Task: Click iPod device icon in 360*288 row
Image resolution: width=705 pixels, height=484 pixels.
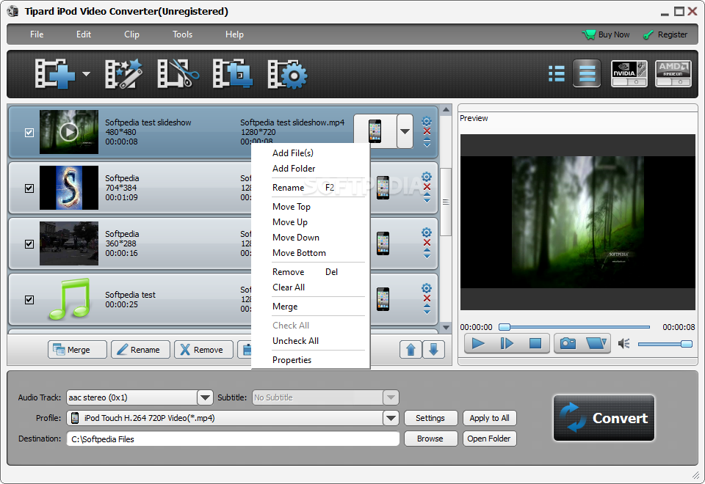Action: 383,243
